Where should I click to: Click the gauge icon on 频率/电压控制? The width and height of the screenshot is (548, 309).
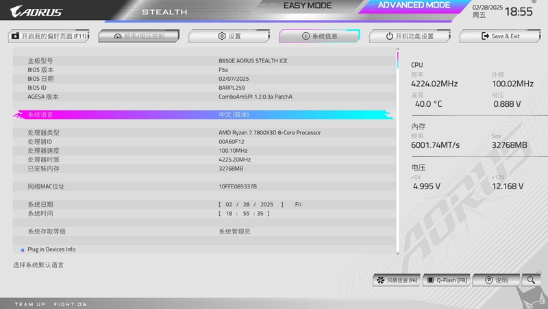pos(118,36)
